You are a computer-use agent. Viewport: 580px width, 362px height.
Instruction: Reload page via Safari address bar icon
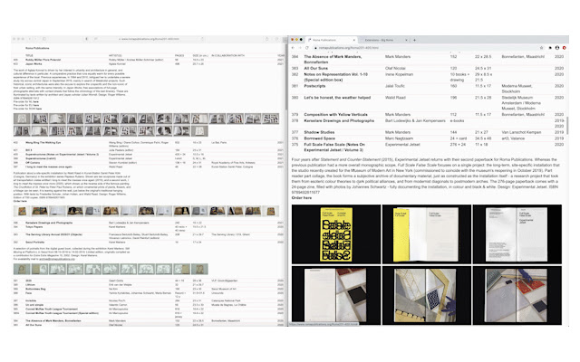[202, 38]
